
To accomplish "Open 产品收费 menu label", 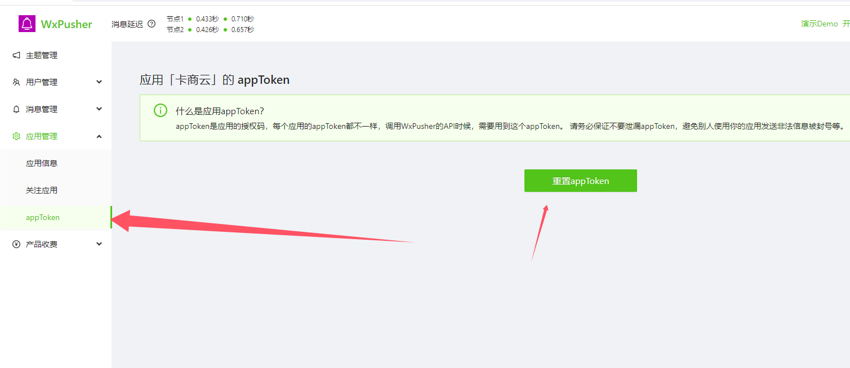I will tap(42, 244).
